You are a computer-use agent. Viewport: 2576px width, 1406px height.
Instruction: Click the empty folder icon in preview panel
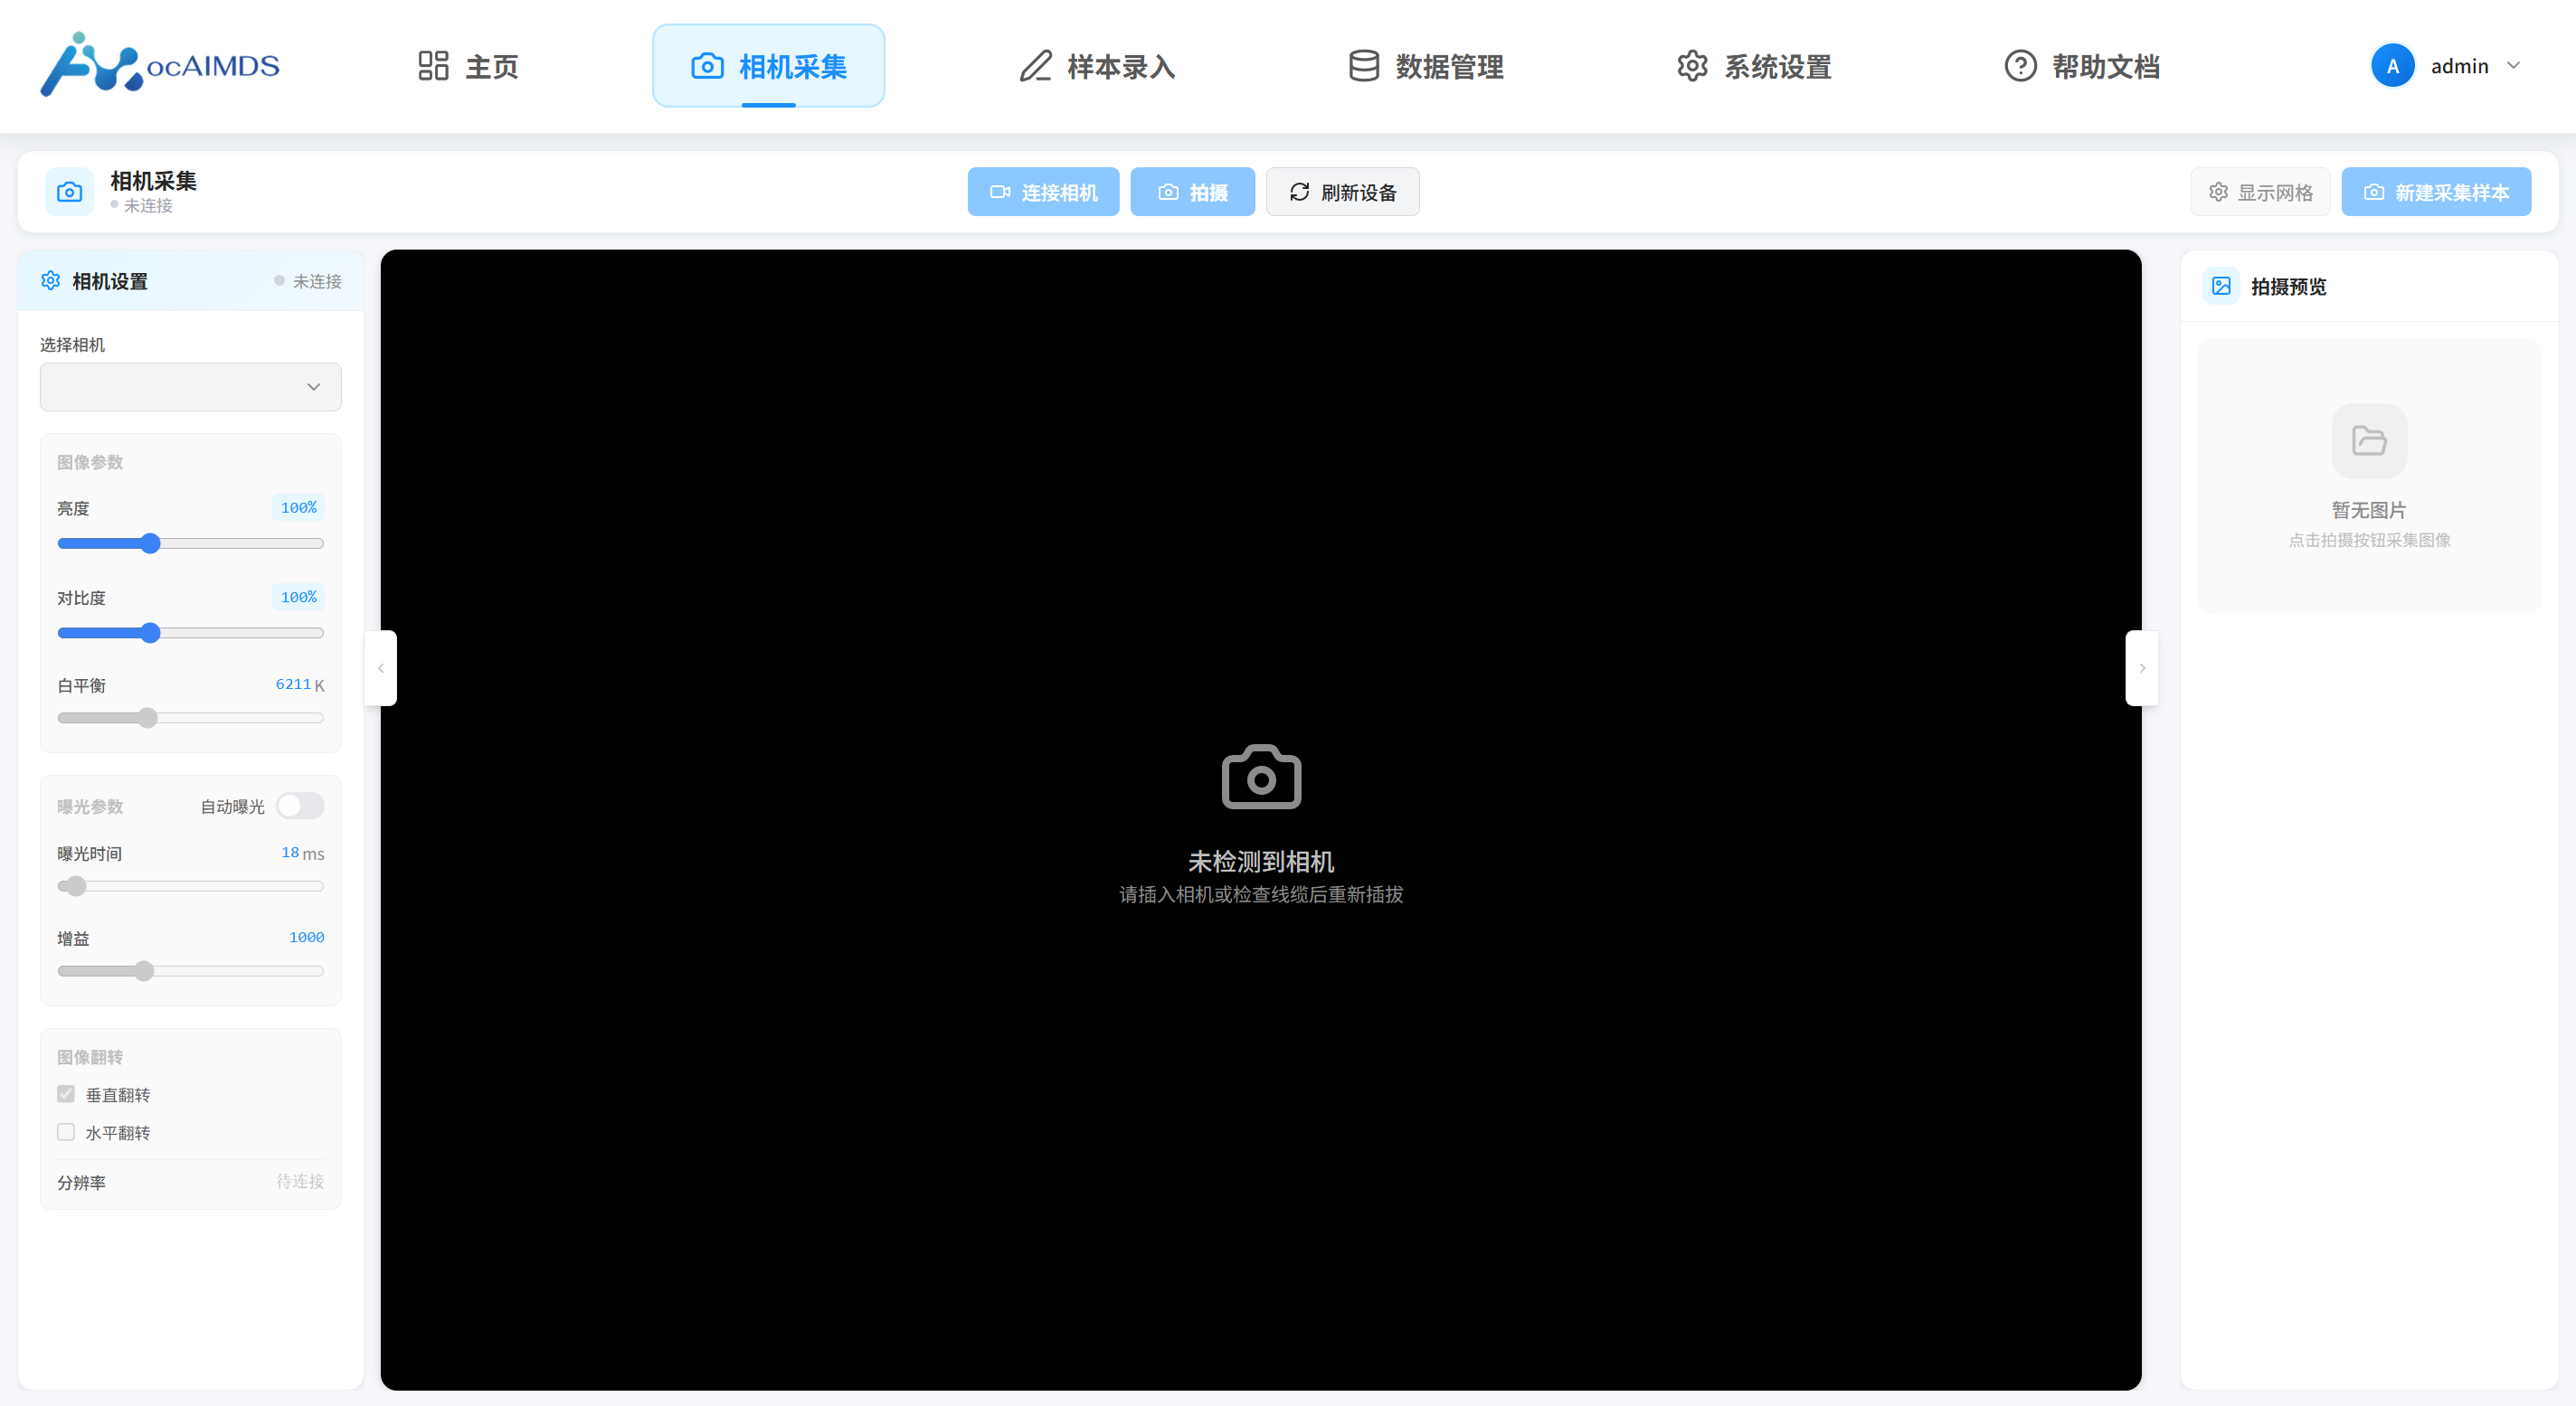2369,441
